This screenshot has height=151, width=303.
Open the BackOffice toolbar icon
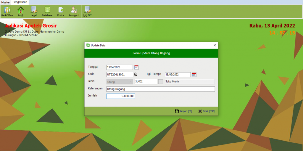pos(7,11)
